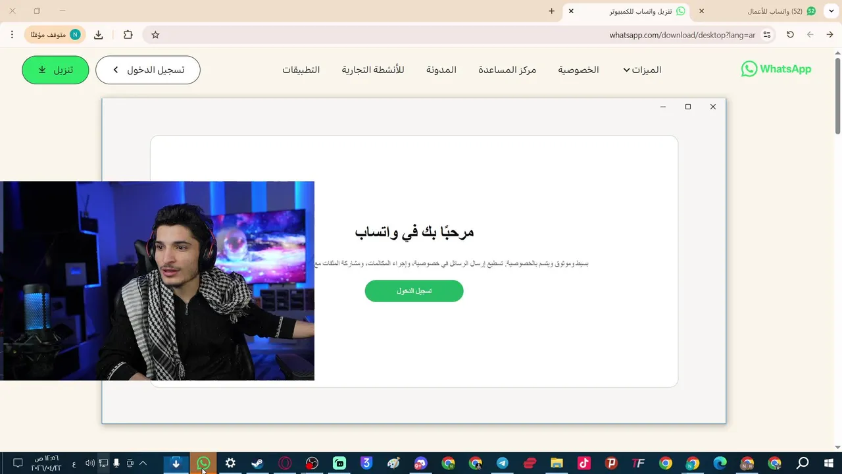842x474 pixels.
Task: Open the red P app in the taskbar
Action: tap(611, 463)
